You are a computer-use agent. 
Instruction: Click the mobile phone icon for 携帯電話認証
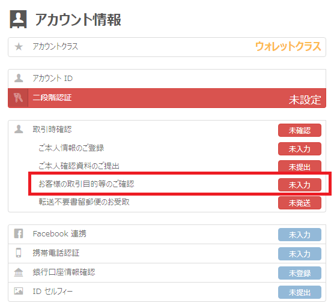tap(19, 253)
